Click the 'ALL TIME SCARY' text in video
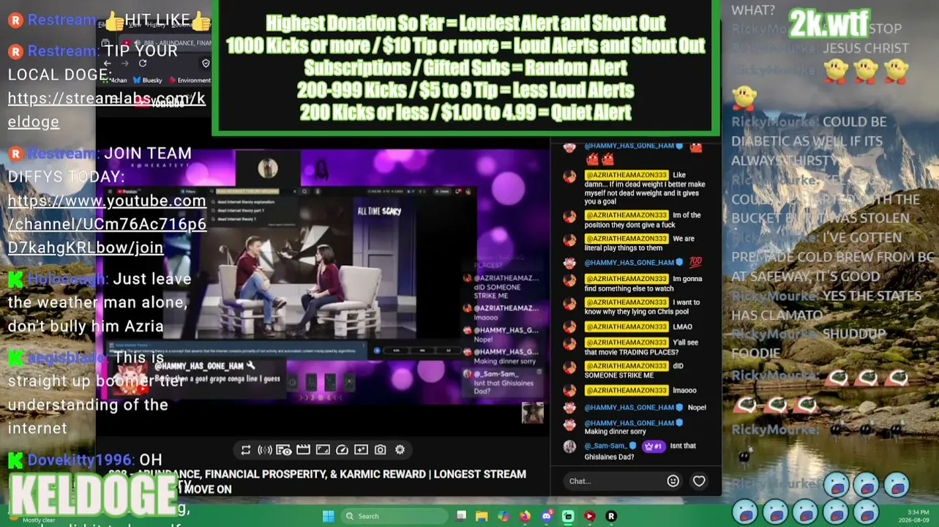 coord(378,212)
